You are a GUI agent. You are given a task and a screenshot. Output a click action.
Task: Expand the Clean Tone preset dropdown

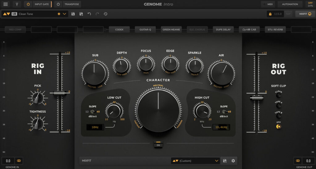pos(64,14)
